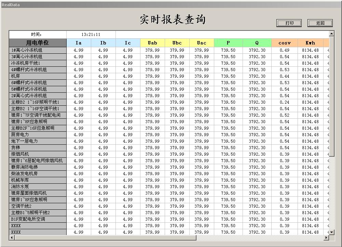Click cosv value 0.49 for 1#离心冷冻机组

coord(285,50)
